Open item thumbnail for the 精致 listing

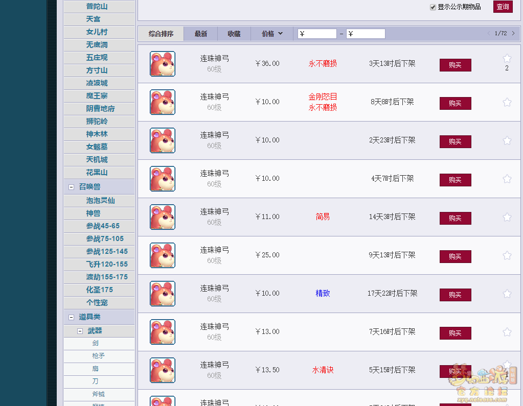click(163, 294)
